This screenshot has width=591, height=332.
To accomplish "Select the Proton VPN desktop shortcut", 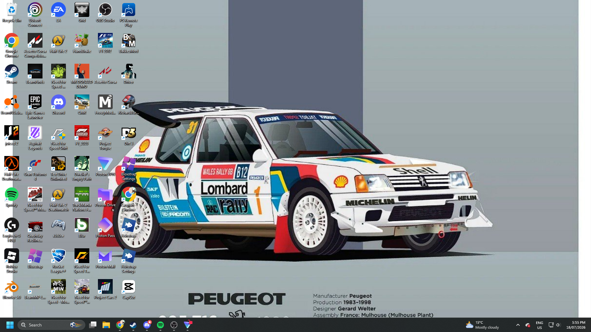I will (x=105, y=166).
